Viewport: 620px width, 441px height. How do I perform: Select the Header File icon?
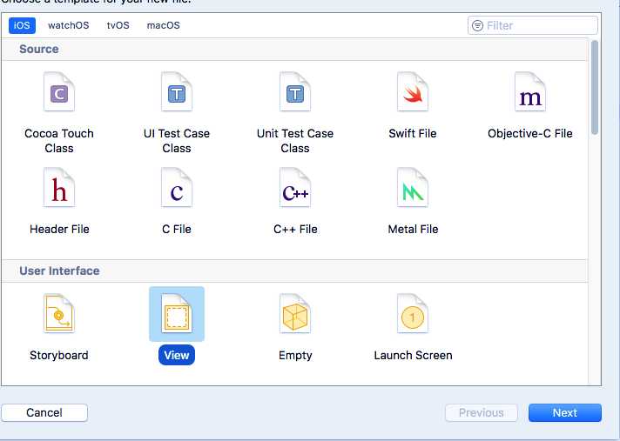click(59, 188)
